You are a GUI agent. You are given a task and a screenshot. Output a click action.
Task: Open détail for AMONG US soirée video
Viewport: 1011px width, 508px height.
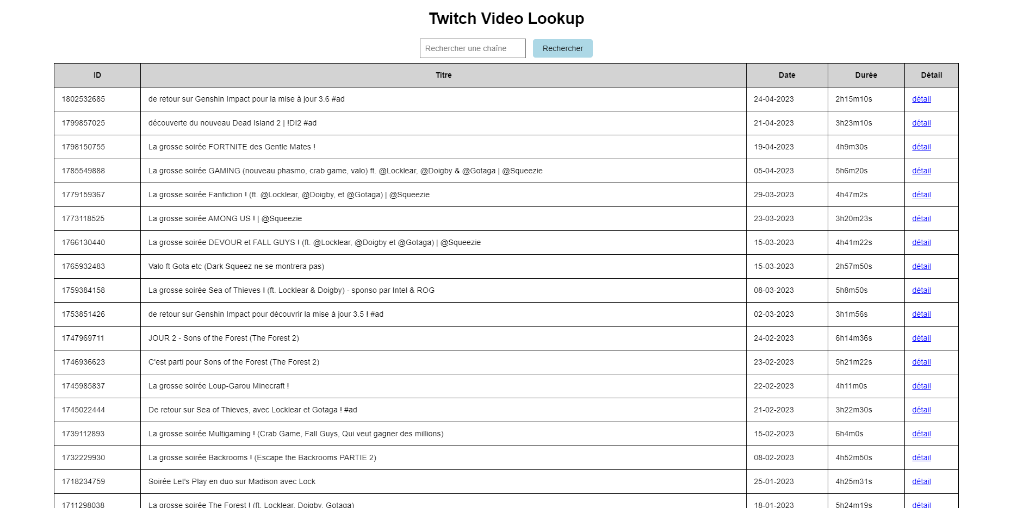[x=921, y=218]
